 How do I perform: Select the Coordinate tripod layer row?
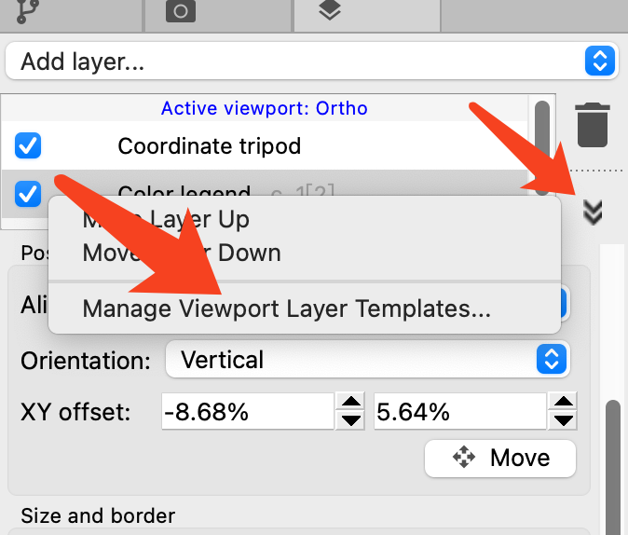[x=209, y=146]
